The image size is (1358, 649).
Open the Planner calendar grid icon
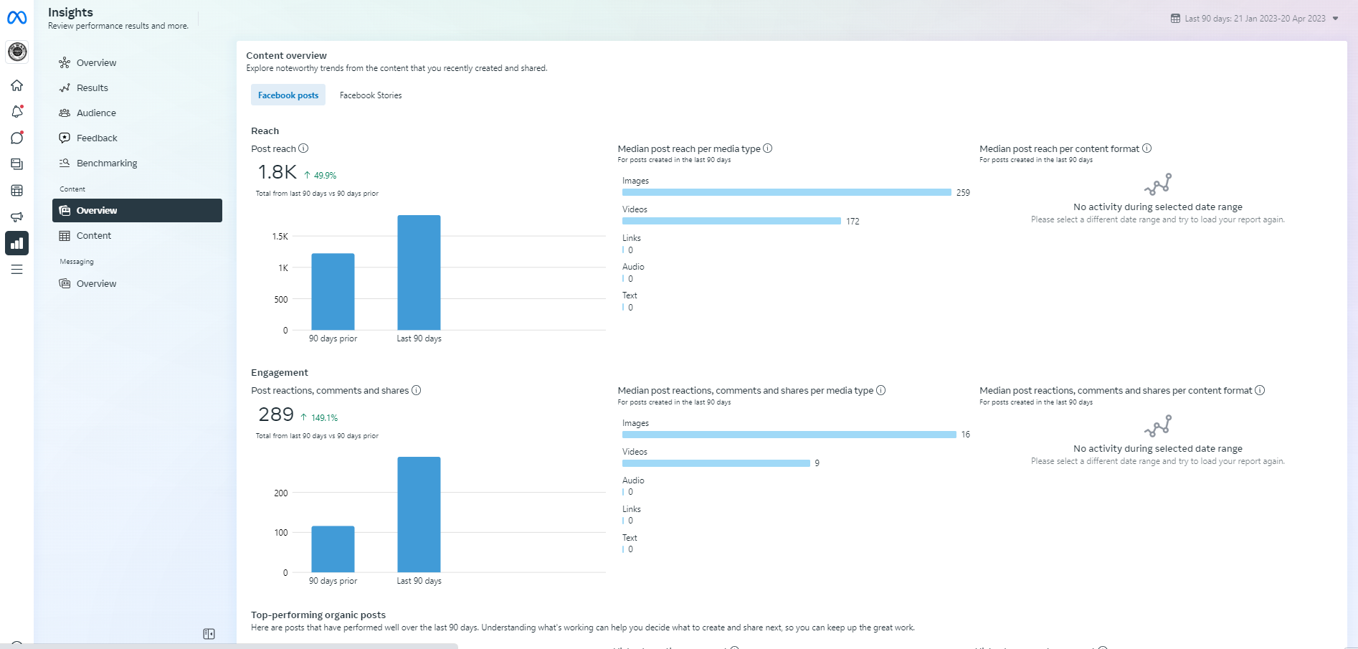point(17,191)
